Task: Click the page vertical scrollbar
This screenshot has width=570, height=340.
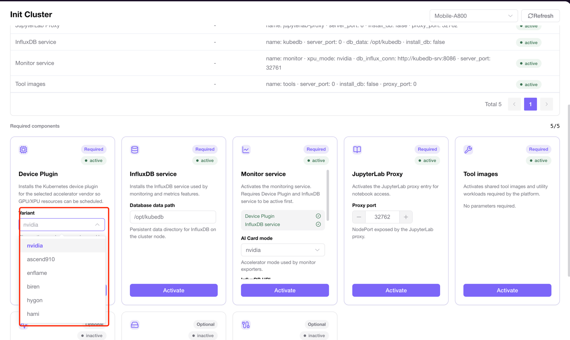Action: [568, 191]
